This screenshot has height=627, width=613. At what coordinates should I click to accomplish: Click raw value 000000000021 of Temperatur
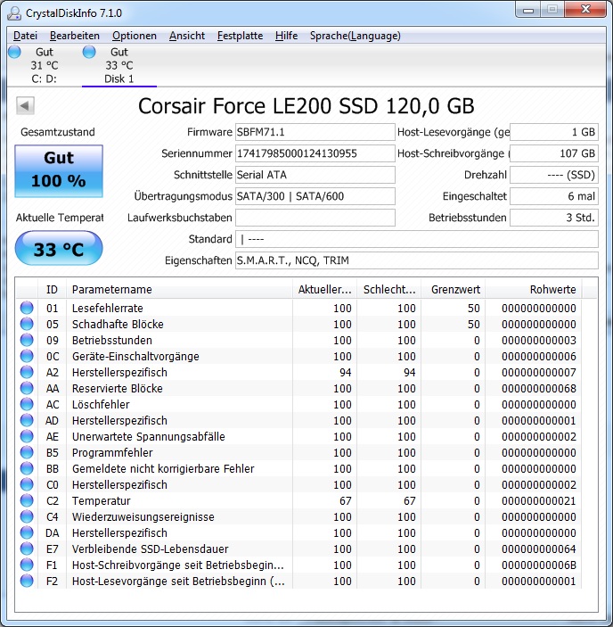539,500
